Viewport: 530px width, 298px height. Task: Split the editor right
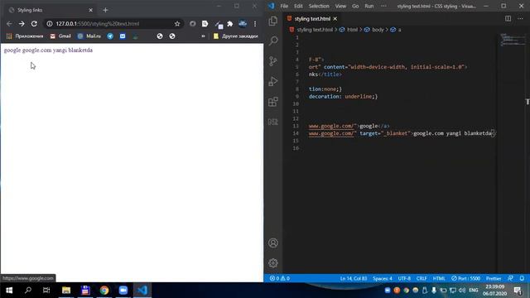(x=508, y=18)
